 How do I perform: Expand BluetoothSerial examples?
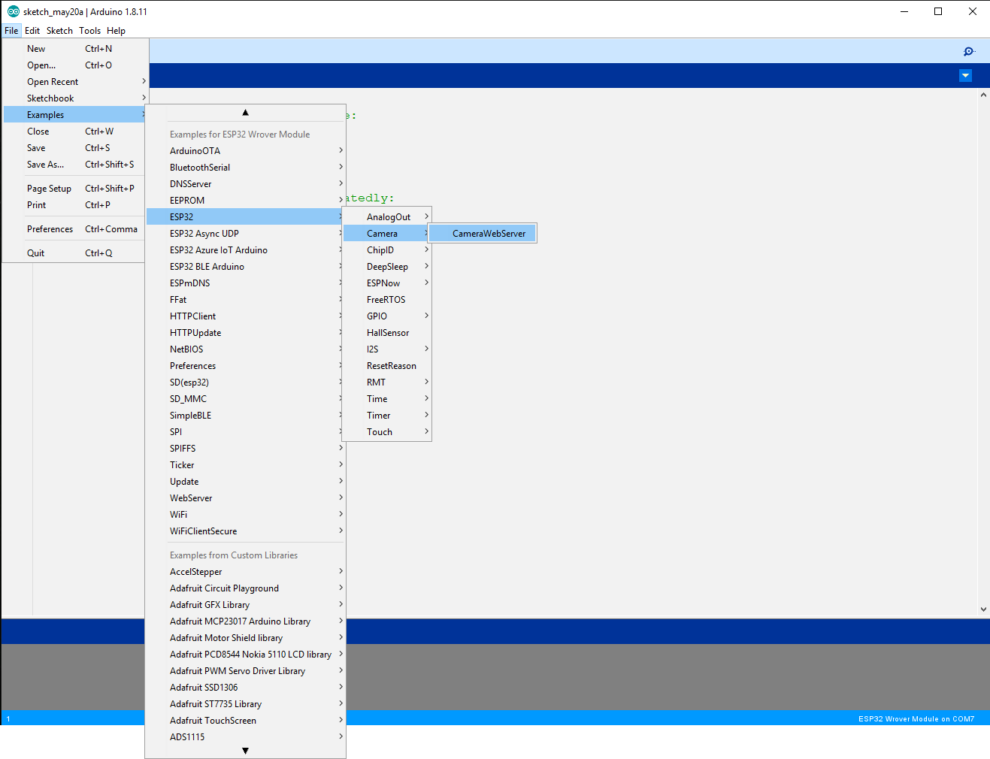click(246, 168)
